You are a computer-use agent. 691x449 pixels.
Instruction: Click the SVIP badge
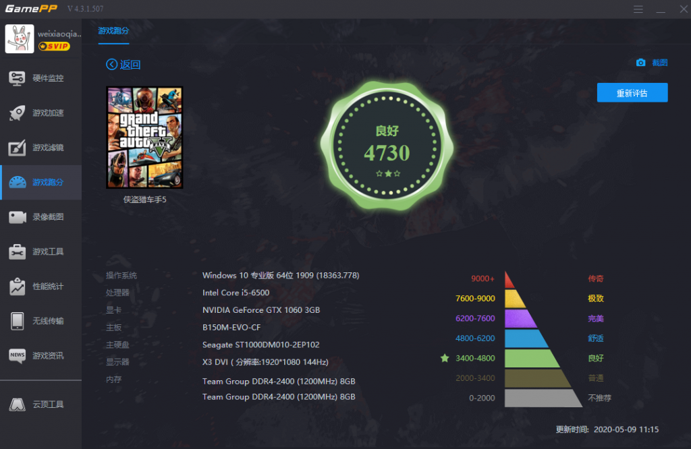point(54,47)
